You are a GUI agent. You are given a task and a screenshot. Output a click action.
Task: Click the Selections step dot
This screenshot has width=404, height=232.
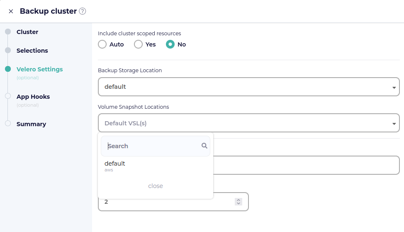[x=8, y=50]
